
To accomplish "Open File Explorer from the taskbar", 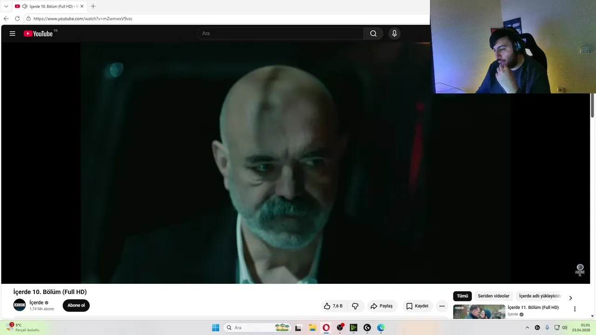I will click(x=312, y=328).
